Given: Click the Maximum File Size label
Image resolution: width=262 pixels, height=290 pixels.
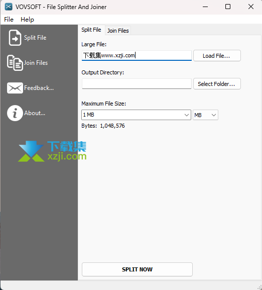Looking at the screenshot, I should [103, 104].
